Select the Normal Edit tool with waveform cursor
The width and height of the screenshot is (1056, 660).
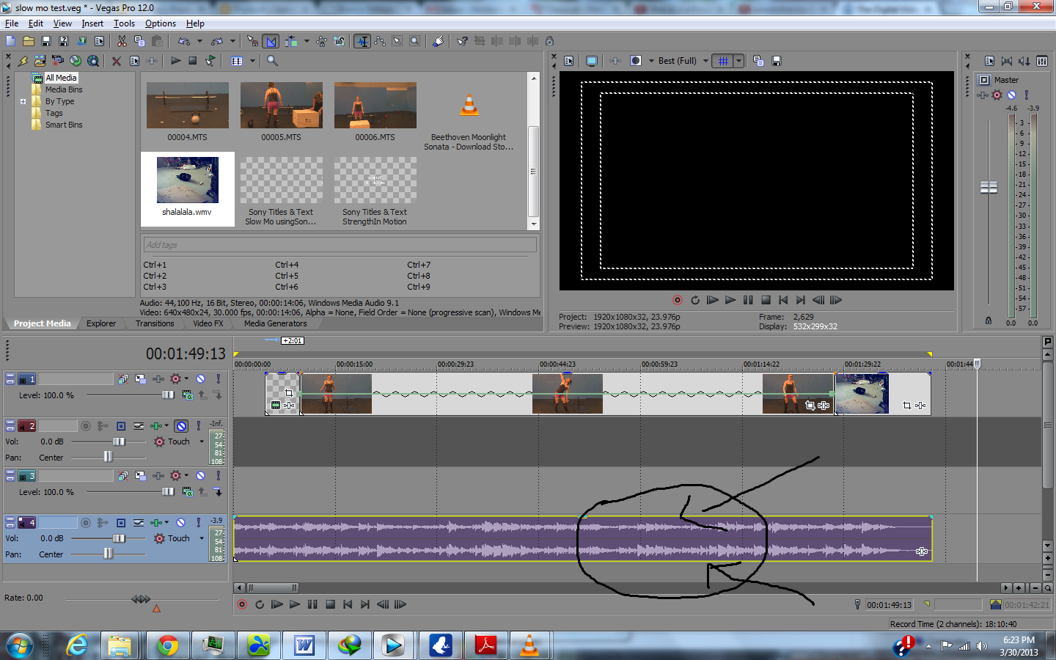tap(362, 41)
